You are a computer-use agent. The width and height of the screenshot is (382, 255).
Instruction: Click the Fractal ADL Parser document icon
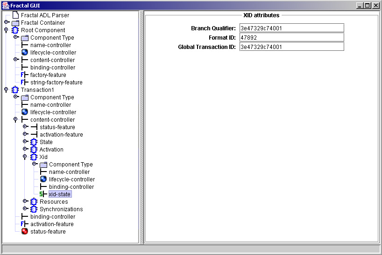pyautogui.click(x=15, y=15)
